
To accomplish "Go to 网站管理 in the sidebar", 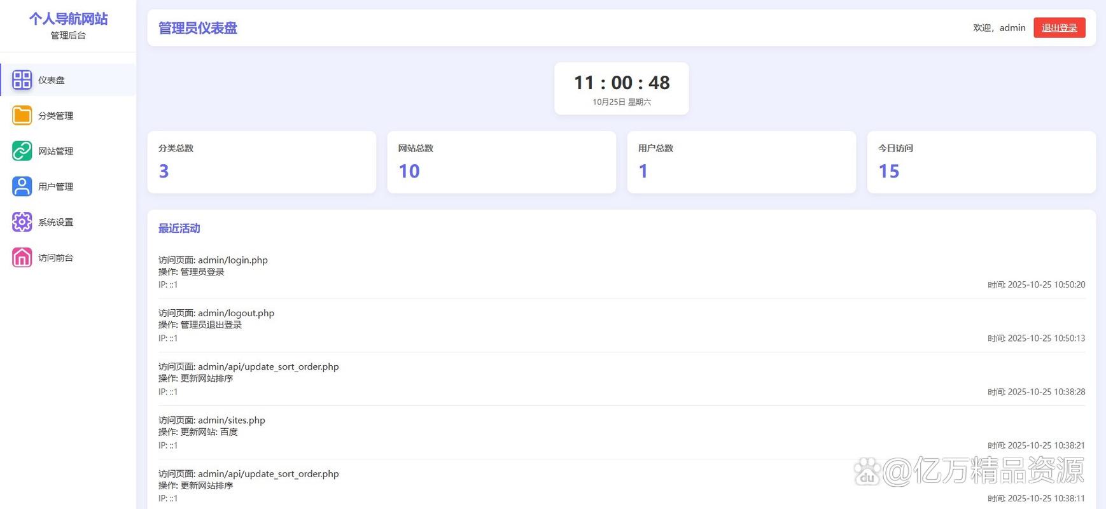I will pos(56,151).
